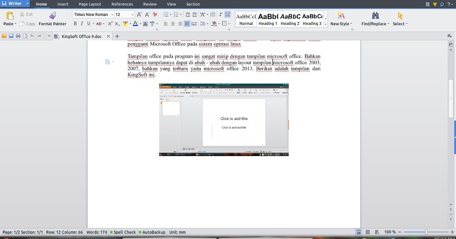Click the New Style icon
456x239 pixels.
click(341, 15)
